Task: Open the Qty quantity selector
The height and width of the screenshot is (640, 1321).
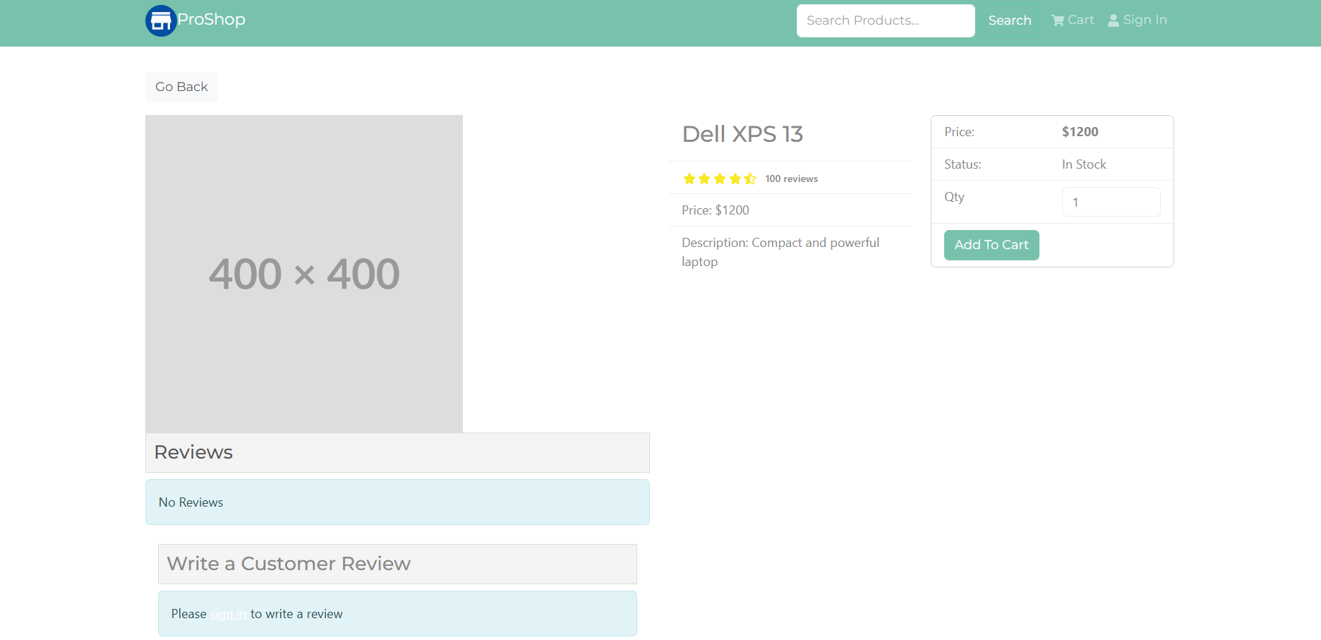Action: point(1111,202)
